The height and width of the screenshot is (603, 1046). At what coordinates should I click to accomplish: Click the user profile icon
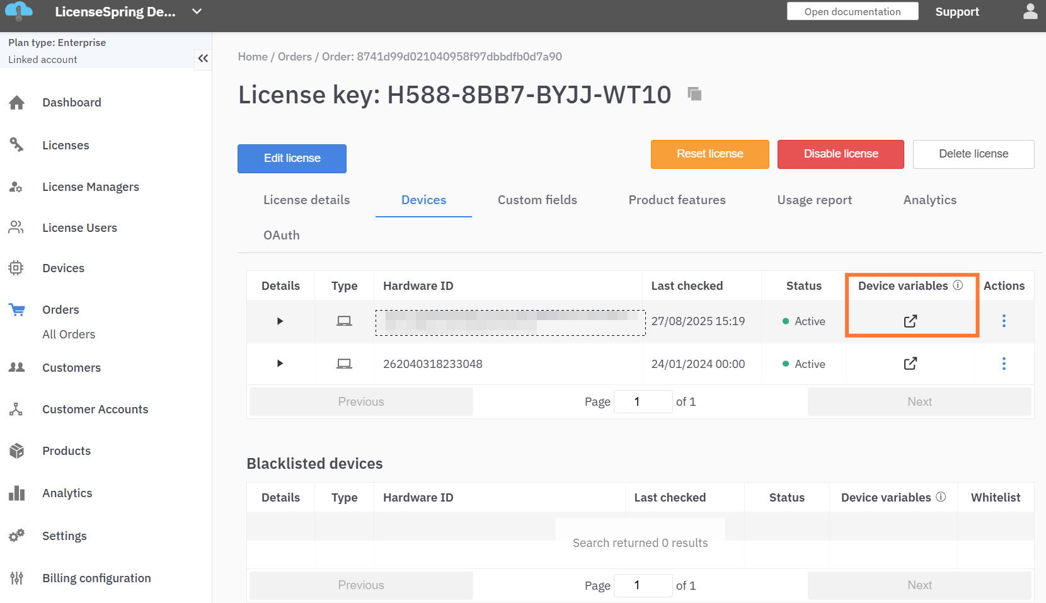coord(1030,12)
